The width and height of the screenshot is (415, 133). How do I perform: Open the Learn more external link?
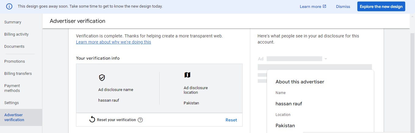coord(313,6)
